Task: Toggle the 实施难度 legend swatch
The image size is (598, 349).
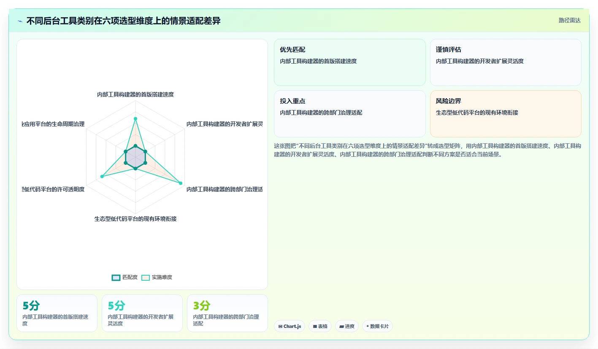Action: 146,277
